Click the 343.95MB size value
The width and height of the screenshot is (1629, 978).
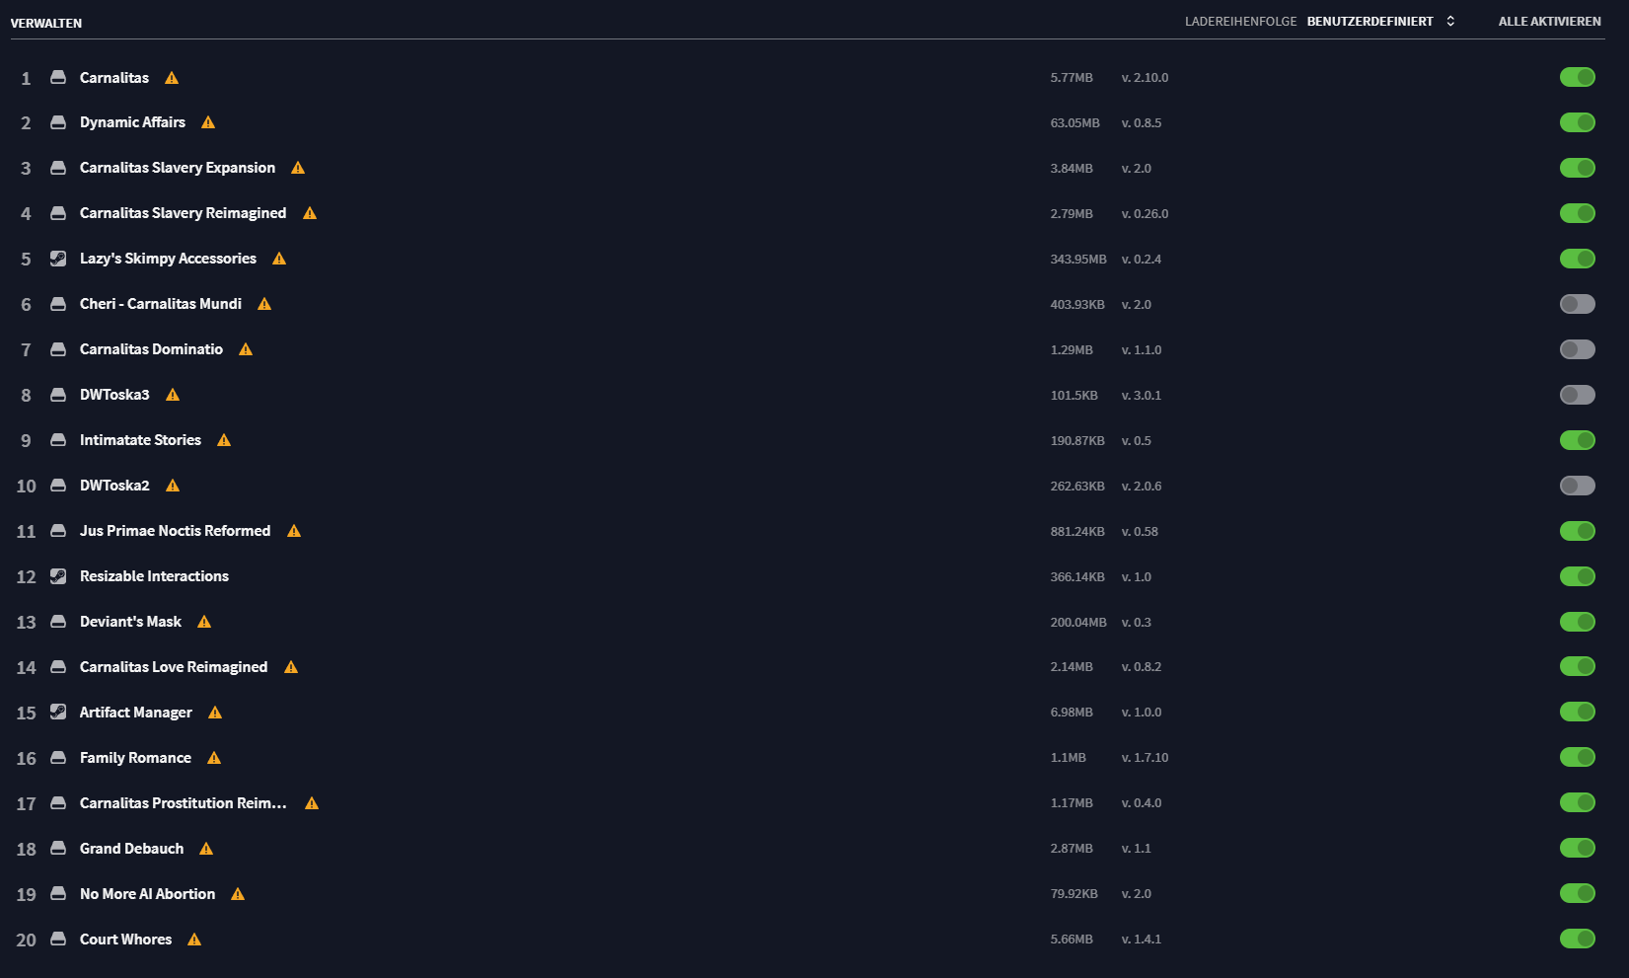[x=1077, y=260]
